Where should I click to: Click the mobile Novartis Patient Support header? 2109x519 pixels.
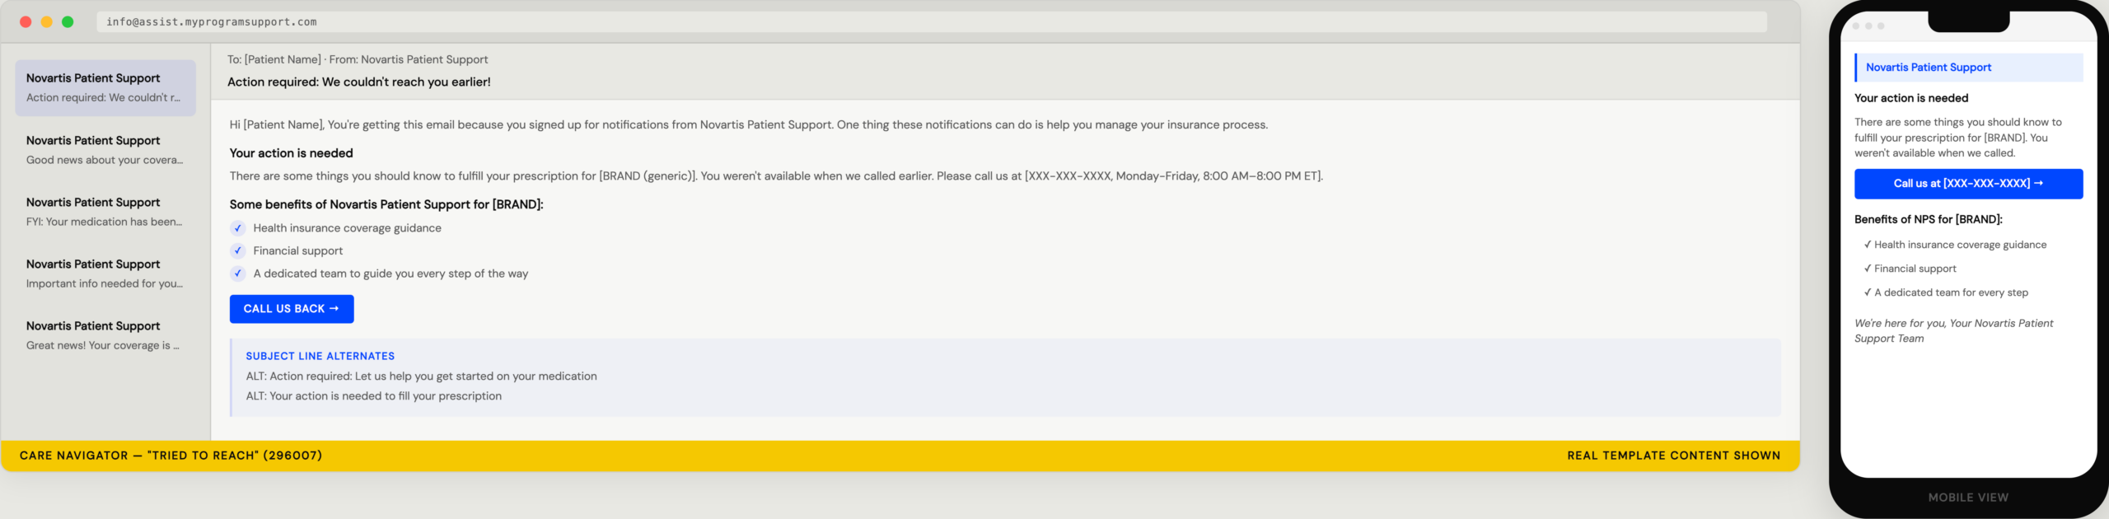(x=1967, y=68)
